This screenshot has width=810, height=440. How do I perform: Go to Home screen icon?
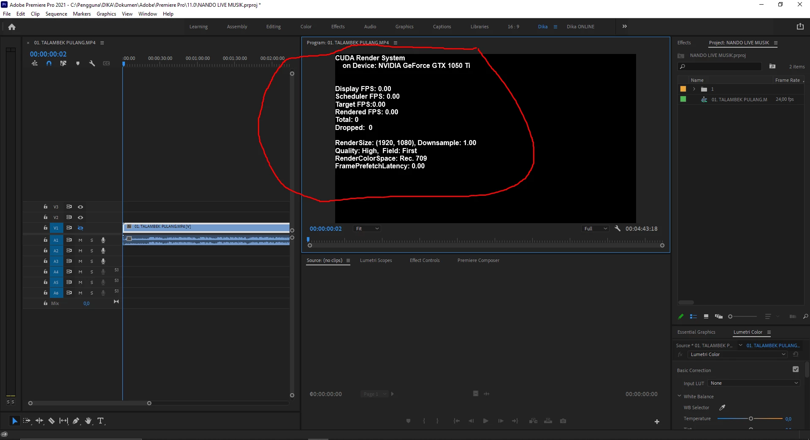point(12,27)
